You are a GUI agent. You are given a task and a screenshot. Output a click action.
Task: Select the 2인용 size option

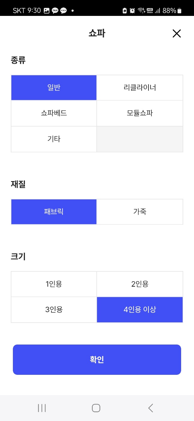pos(140,284)
